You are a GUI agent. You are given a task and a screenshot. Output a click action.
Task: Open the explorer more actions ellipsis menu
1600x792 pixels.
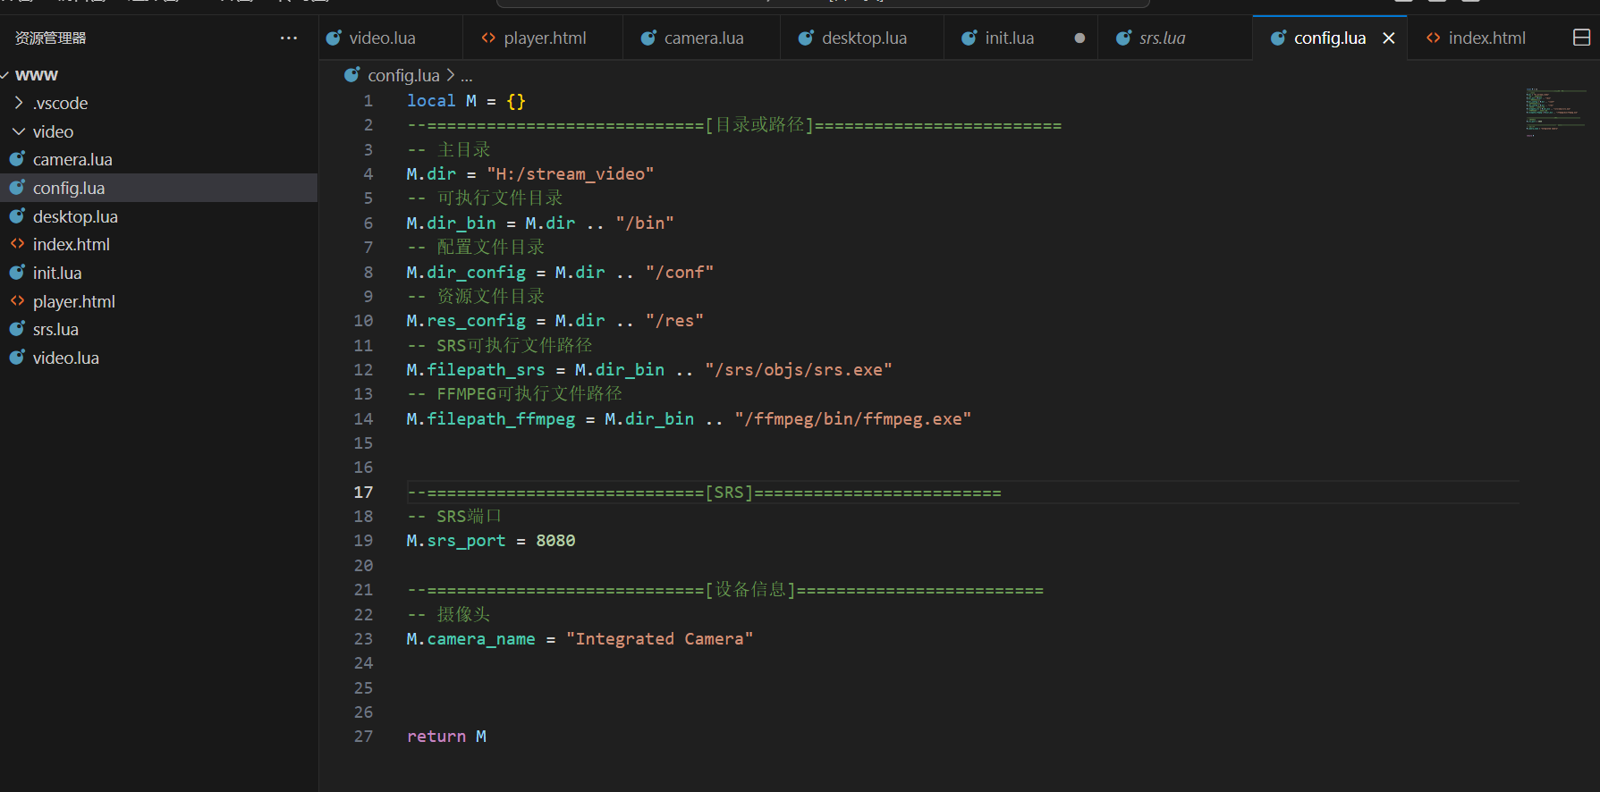[x=288, y=38]
